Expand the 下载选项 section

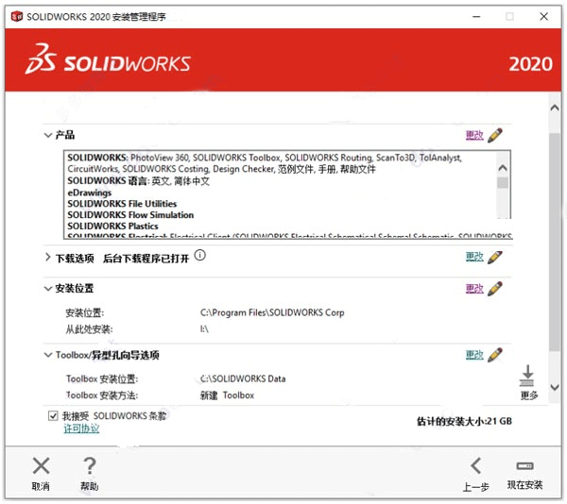tap(48, 258)
